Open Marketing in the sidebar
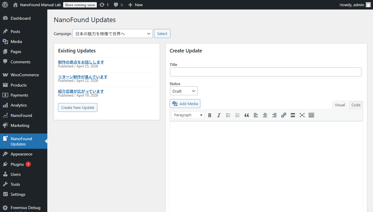 click(24, 125)
